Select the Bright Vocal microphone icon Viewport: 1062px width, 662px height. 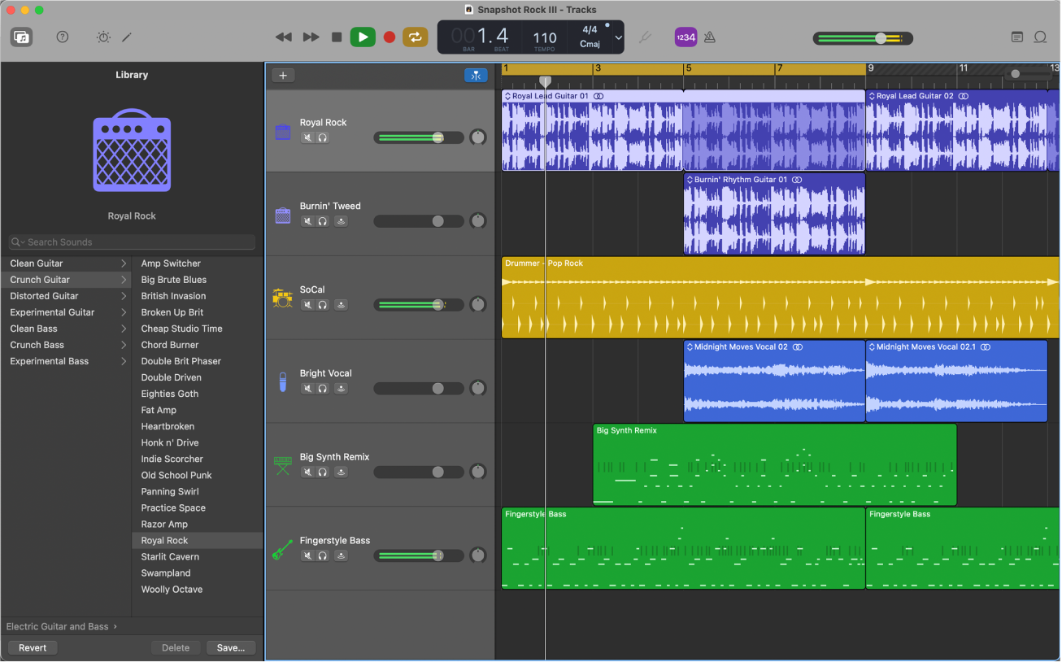pos(282,382)
